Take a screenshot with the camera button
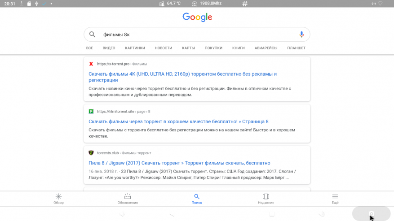The width and height of the screenshot is (394, 221). click(372, 214)
